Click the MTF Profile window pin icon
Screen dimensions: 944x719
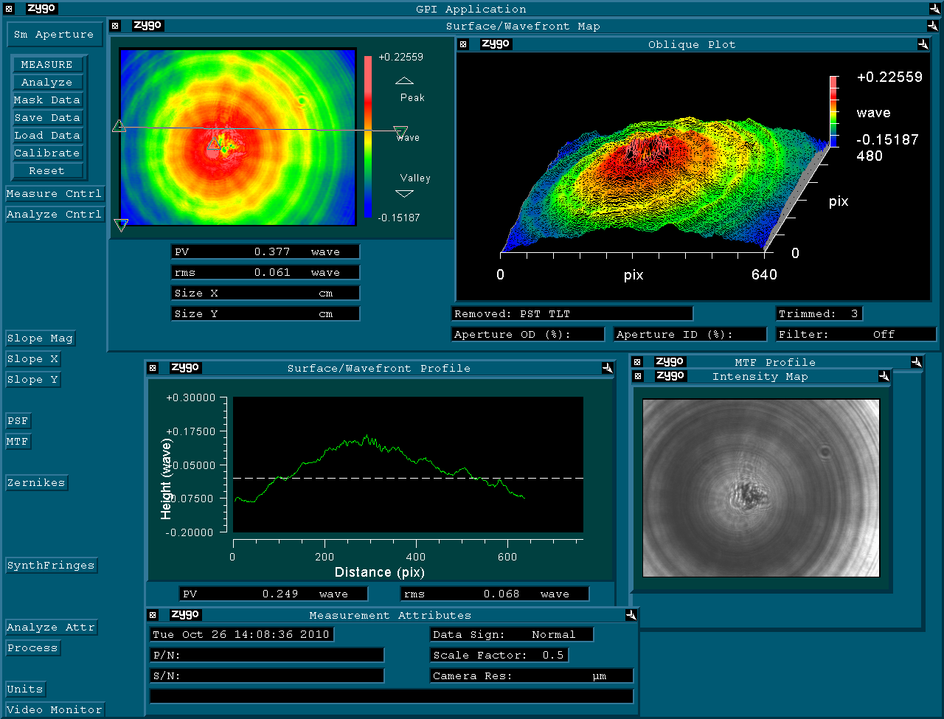pyautogui.click(x=916, y=362)
